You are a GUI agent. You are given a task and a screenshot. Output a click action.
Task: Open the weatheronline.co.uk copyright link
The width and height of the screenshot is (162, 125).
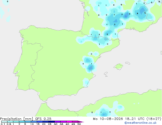(141, 123)
